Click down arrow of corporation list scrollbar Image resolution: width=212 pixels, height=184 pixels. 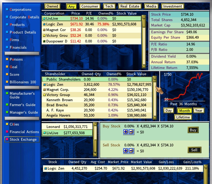click(x=144, y=66)
